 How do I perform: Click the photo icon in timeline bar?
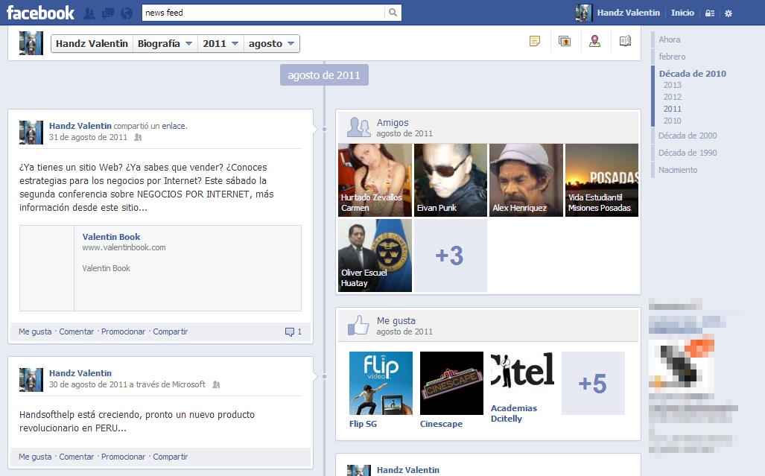point(565,42)
